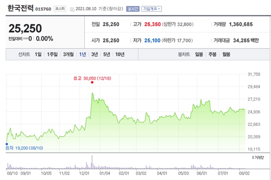
Task: Select the 3년 line chart tab
Action: tap(94, 54)
